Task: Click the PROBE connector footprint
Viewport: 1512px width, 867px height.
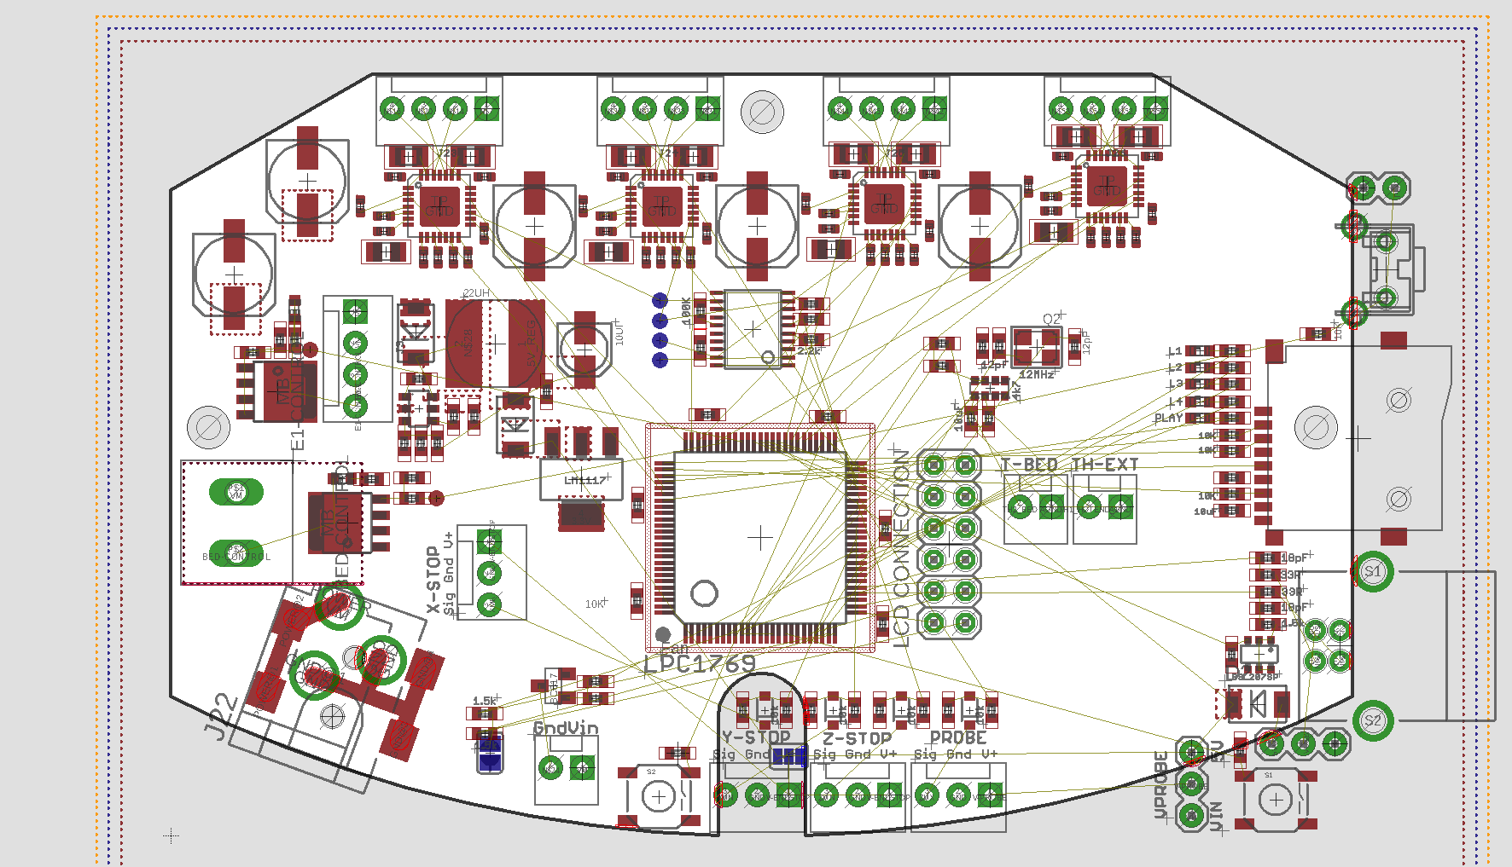Action: click(958, 796)
